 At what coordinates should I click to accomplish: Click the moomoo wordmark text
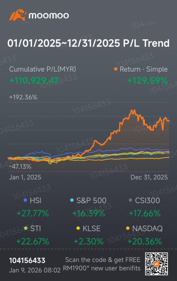click(49, 16)
